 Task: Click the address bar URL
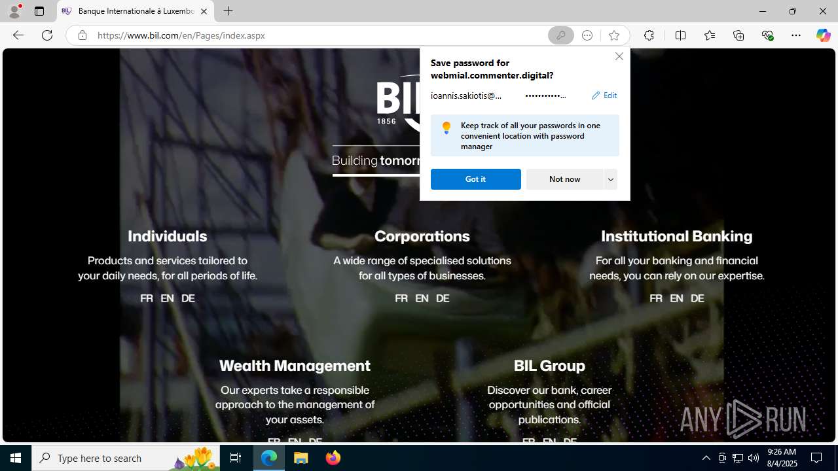point(181,35)
